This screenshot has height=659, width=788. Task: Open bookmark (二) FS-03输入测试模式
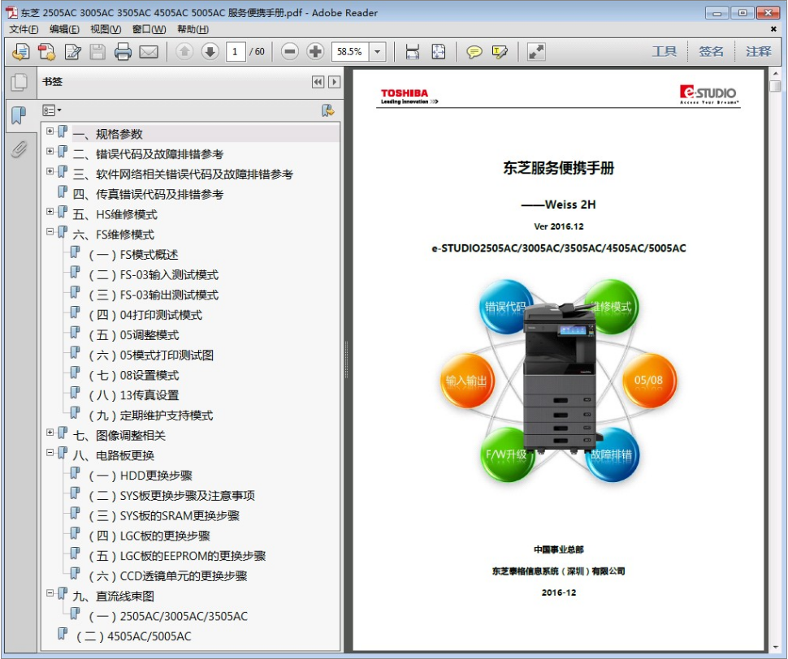[154, 274]
